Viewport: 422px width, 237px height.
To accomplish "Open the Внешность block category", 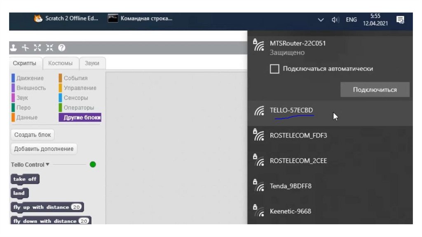I will (x=29, y=88).
